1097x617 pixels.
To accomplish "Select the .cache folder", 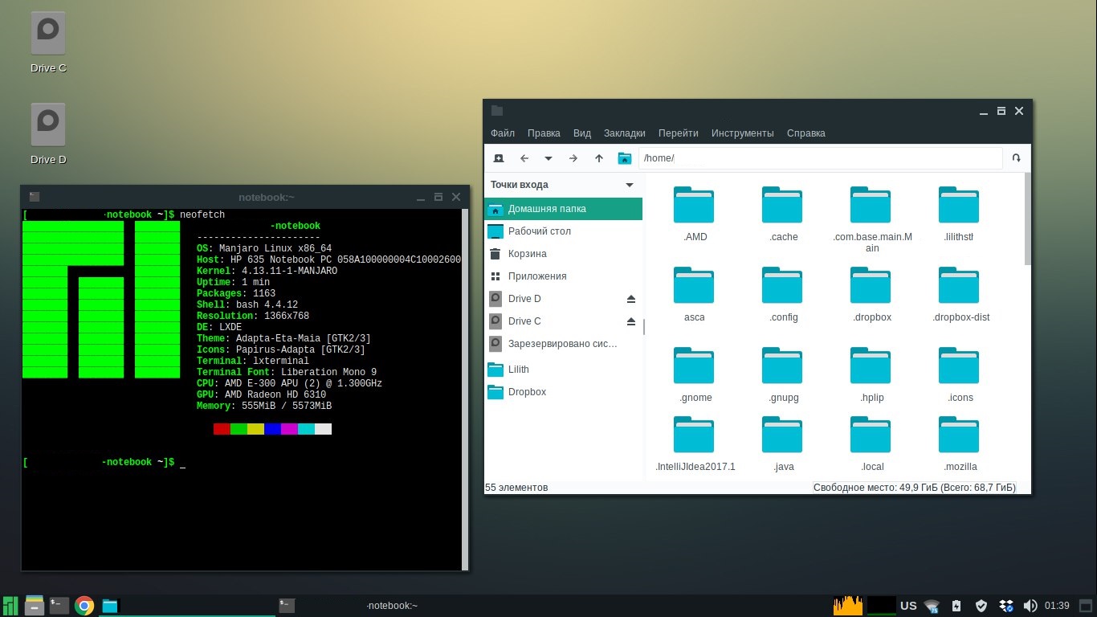I will pyautogui.click(x=783, y=214).
